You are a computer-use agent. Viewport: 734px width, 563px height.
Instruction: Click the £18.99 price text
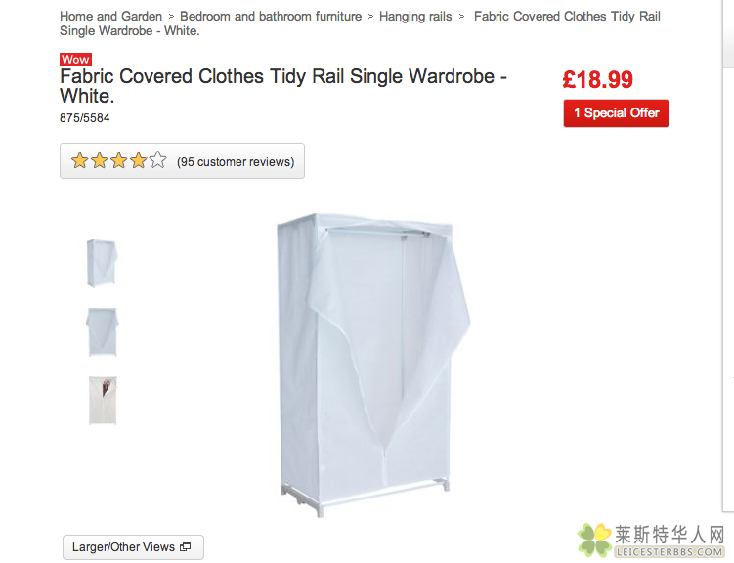(598, 80)
